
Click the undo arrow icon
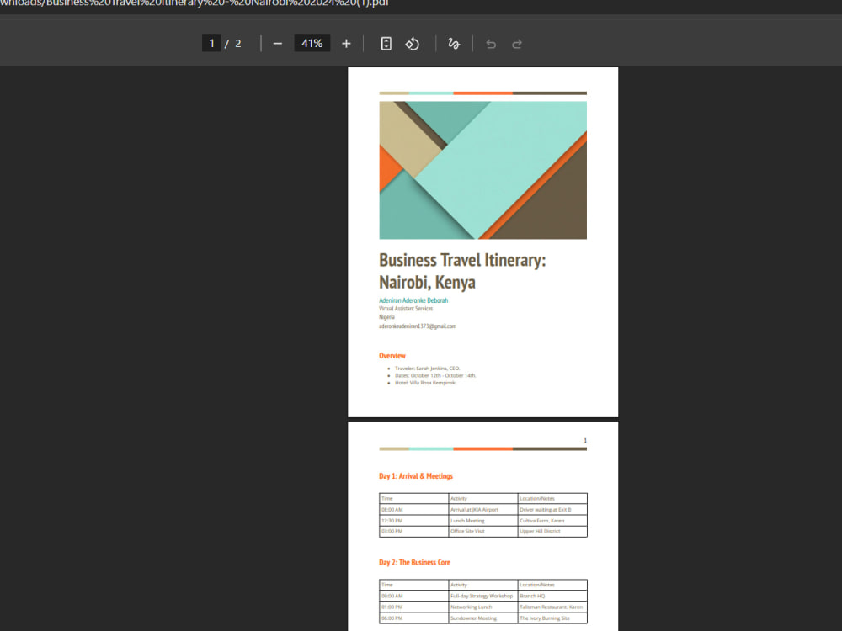click(491, 44)
